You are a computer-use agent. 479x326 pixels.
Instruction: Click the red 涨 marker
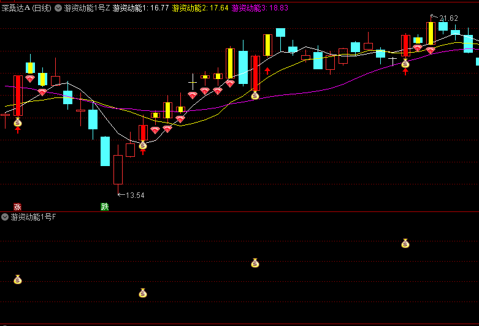[17, 207]
